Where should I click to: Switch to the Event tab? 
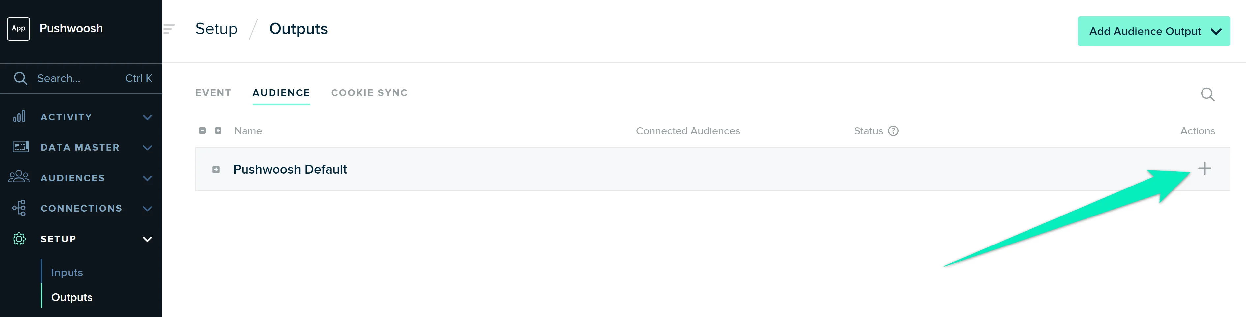[213, 93]
